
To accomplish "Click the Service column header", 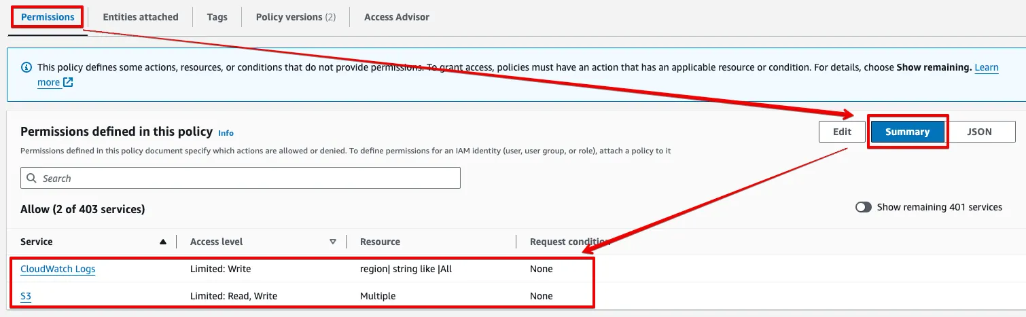I will coord(37,242).
